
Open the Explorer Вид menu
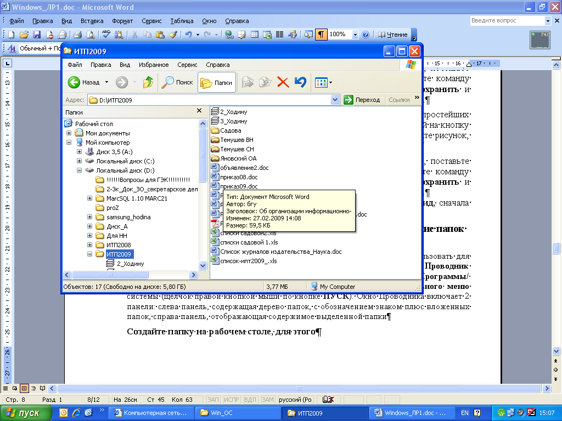[125, 65]
